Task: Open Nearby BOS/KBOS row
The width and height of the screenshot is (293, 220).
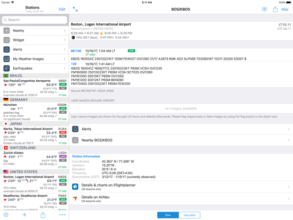Action: pos(181,140)
